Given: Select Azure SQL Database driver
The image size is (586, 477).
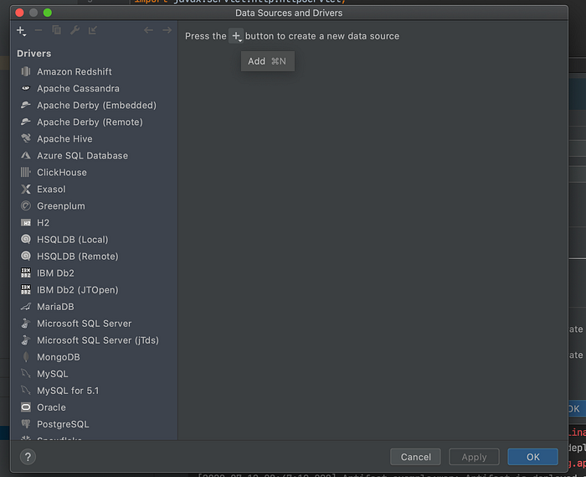Looking at the screenshot, I should coord(82,156).
